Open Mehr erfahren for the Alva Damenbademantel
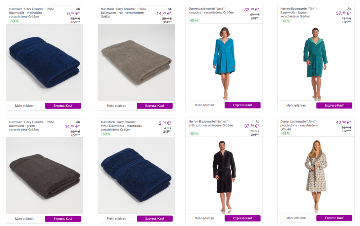The image size is (360, 226). coord(296,218)
